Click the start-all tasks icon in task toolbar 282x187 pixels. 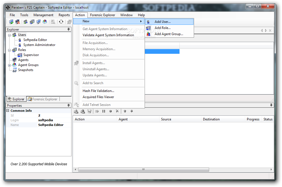tap(76, 111)
